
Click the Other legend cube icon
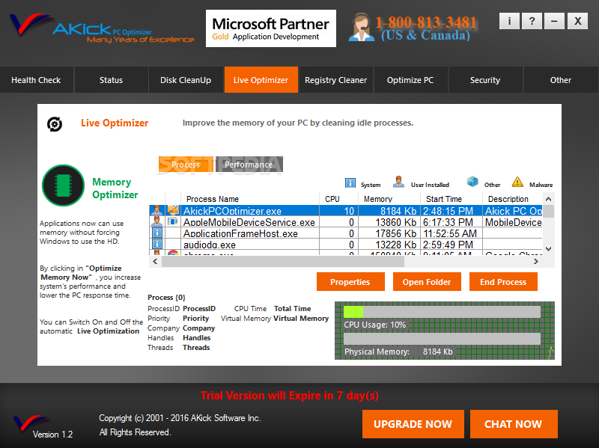(x=472, y=181)
